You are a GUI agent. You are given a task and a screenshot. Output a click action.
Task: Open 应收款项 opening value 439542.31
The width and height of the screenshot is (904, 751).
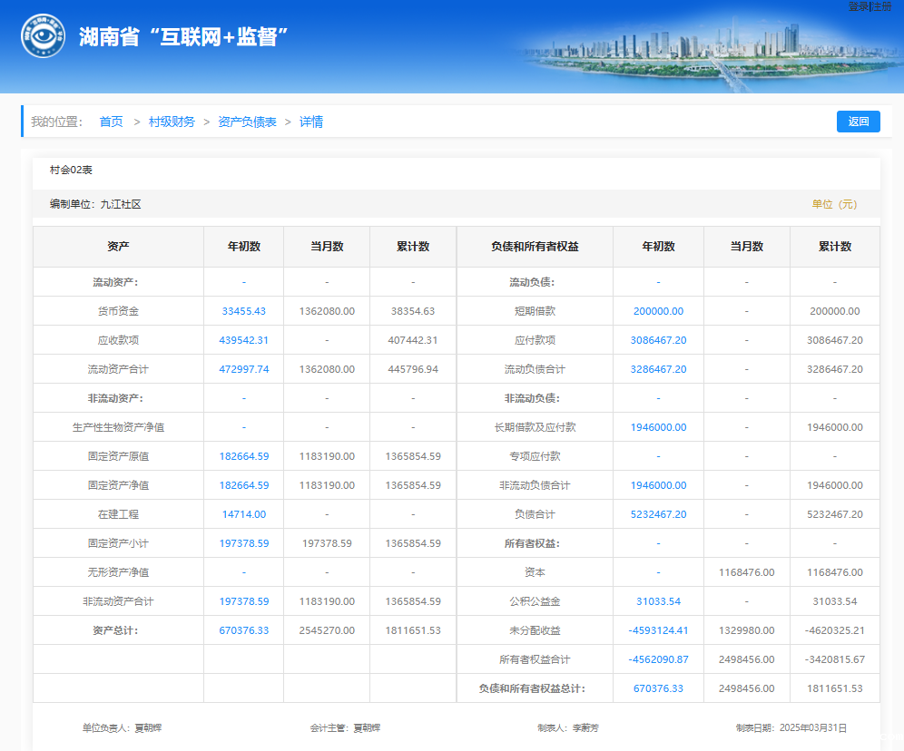click(x=243, y=340)
